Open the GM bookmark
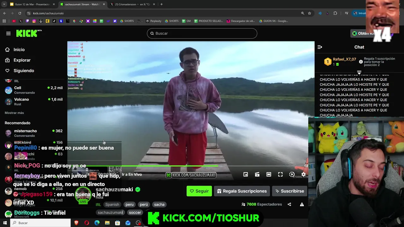 (x=186, y=21)
